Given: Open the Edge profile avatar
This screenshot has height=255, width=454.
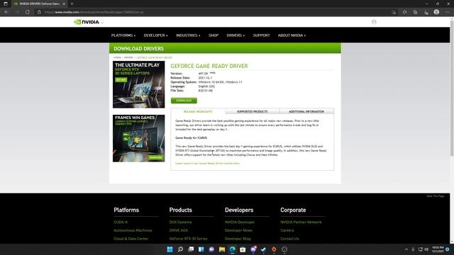Looking at the screenshot, I should (x=436, y=12).
